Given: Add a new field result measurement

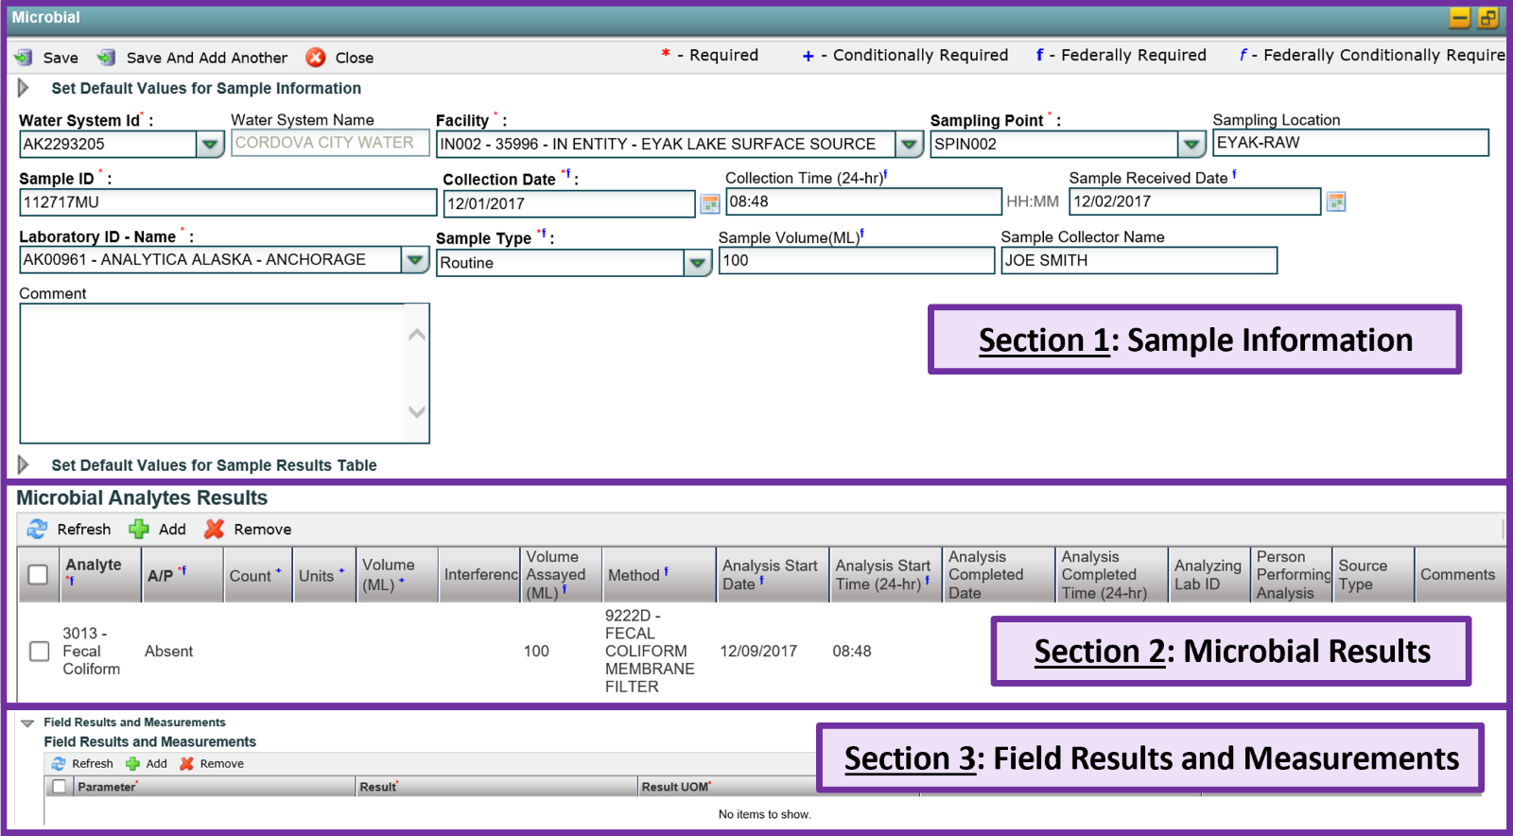Looking at the screenshot, I should click(133, 764).
